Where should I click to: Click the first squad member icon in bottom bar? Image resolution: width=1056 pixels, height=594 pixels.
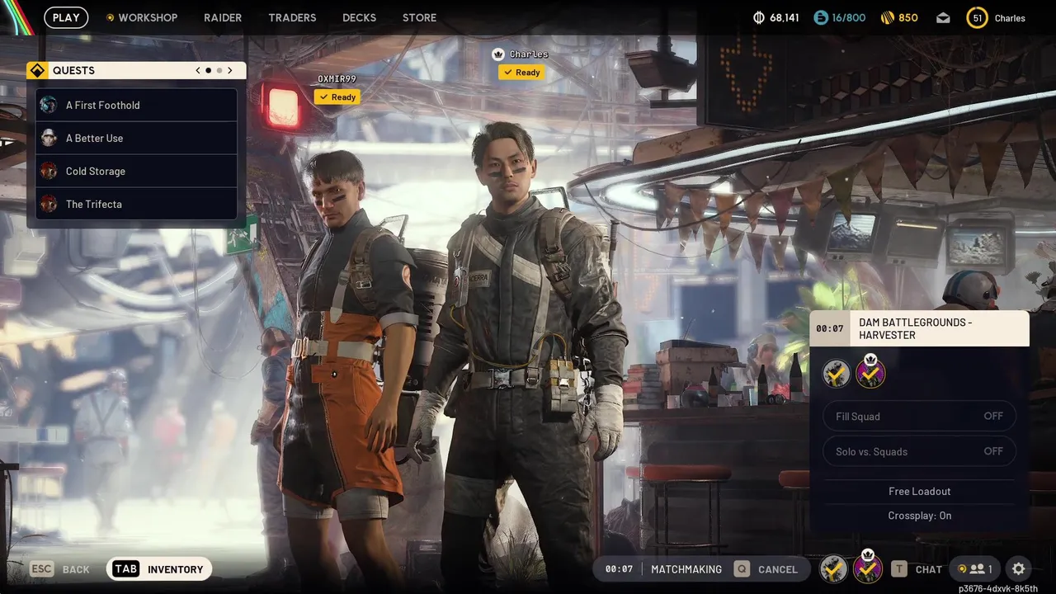[x=834, y=568]
